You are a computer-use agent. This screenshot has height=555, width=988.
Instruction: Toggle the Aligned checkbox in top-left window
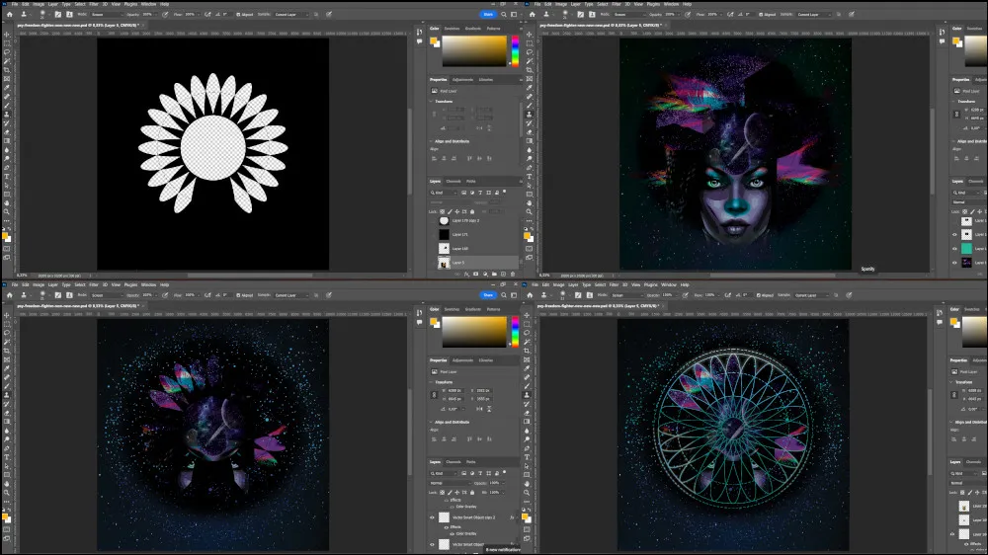(x=238, y=14)
